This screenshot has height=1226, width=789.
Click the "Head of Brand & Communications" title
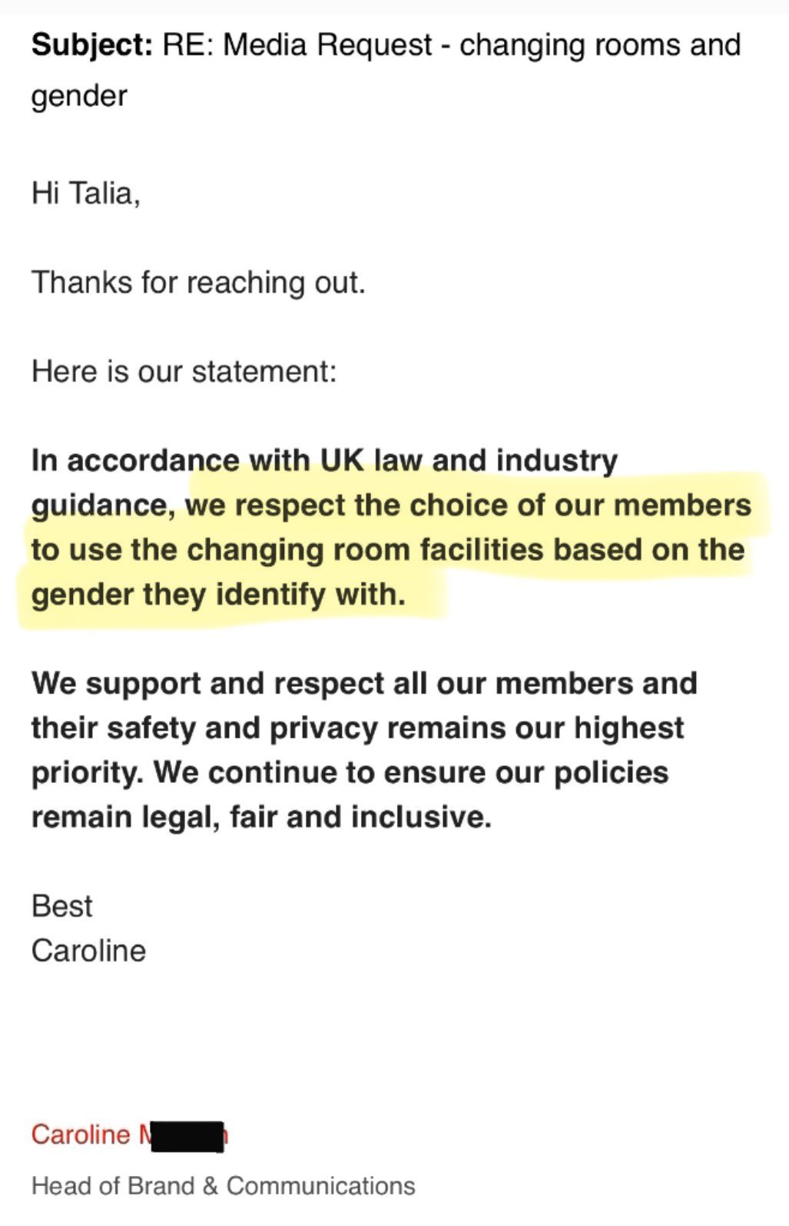pyautogui.click(x=223, y=1186)
